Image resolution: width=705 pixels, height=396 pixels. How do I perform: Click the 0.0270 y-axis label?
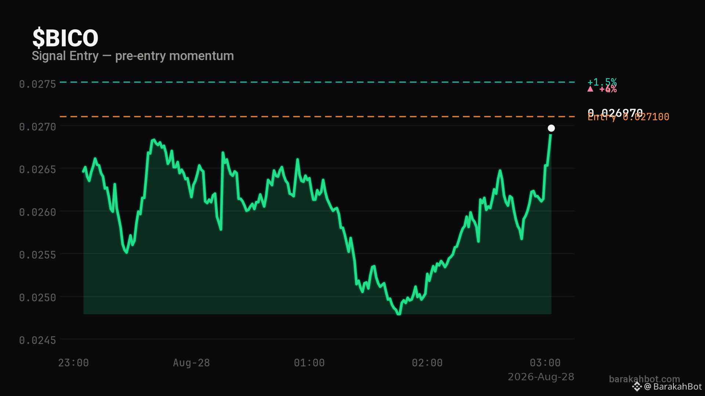37,127
